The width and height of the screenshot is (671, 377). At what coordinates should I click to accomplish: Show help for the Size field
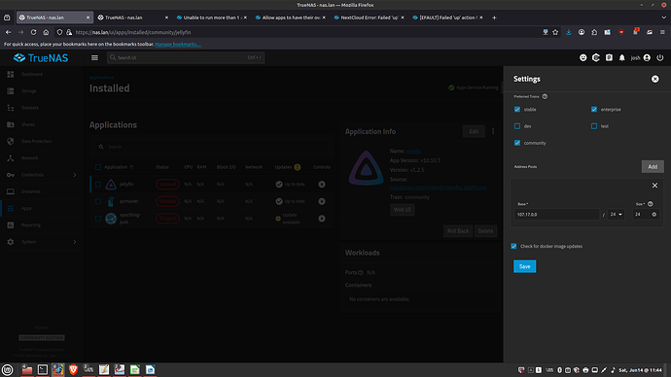pyautogui.click(x=650, y=204)
